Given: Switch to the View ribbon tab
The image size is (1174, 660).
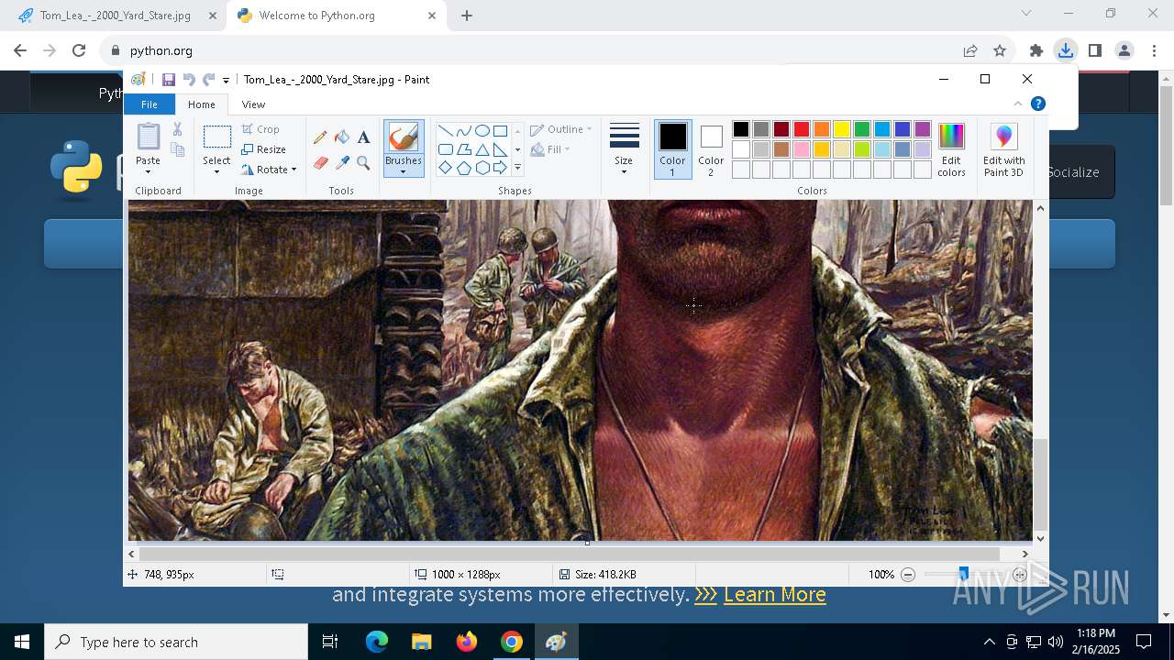Looking at the screenshot, I should [253, 104].
